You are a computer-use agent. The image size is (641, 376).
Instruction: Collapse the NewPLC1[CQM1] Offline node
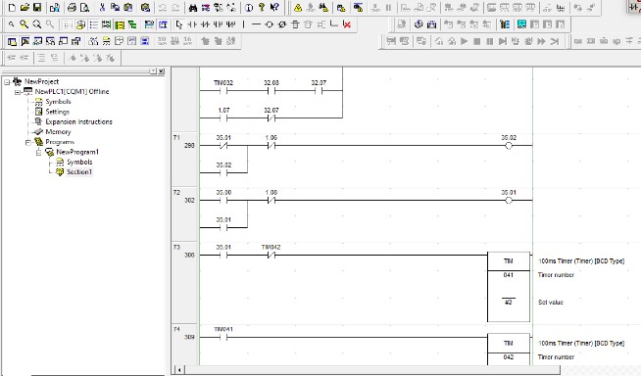tap(18, 92)
